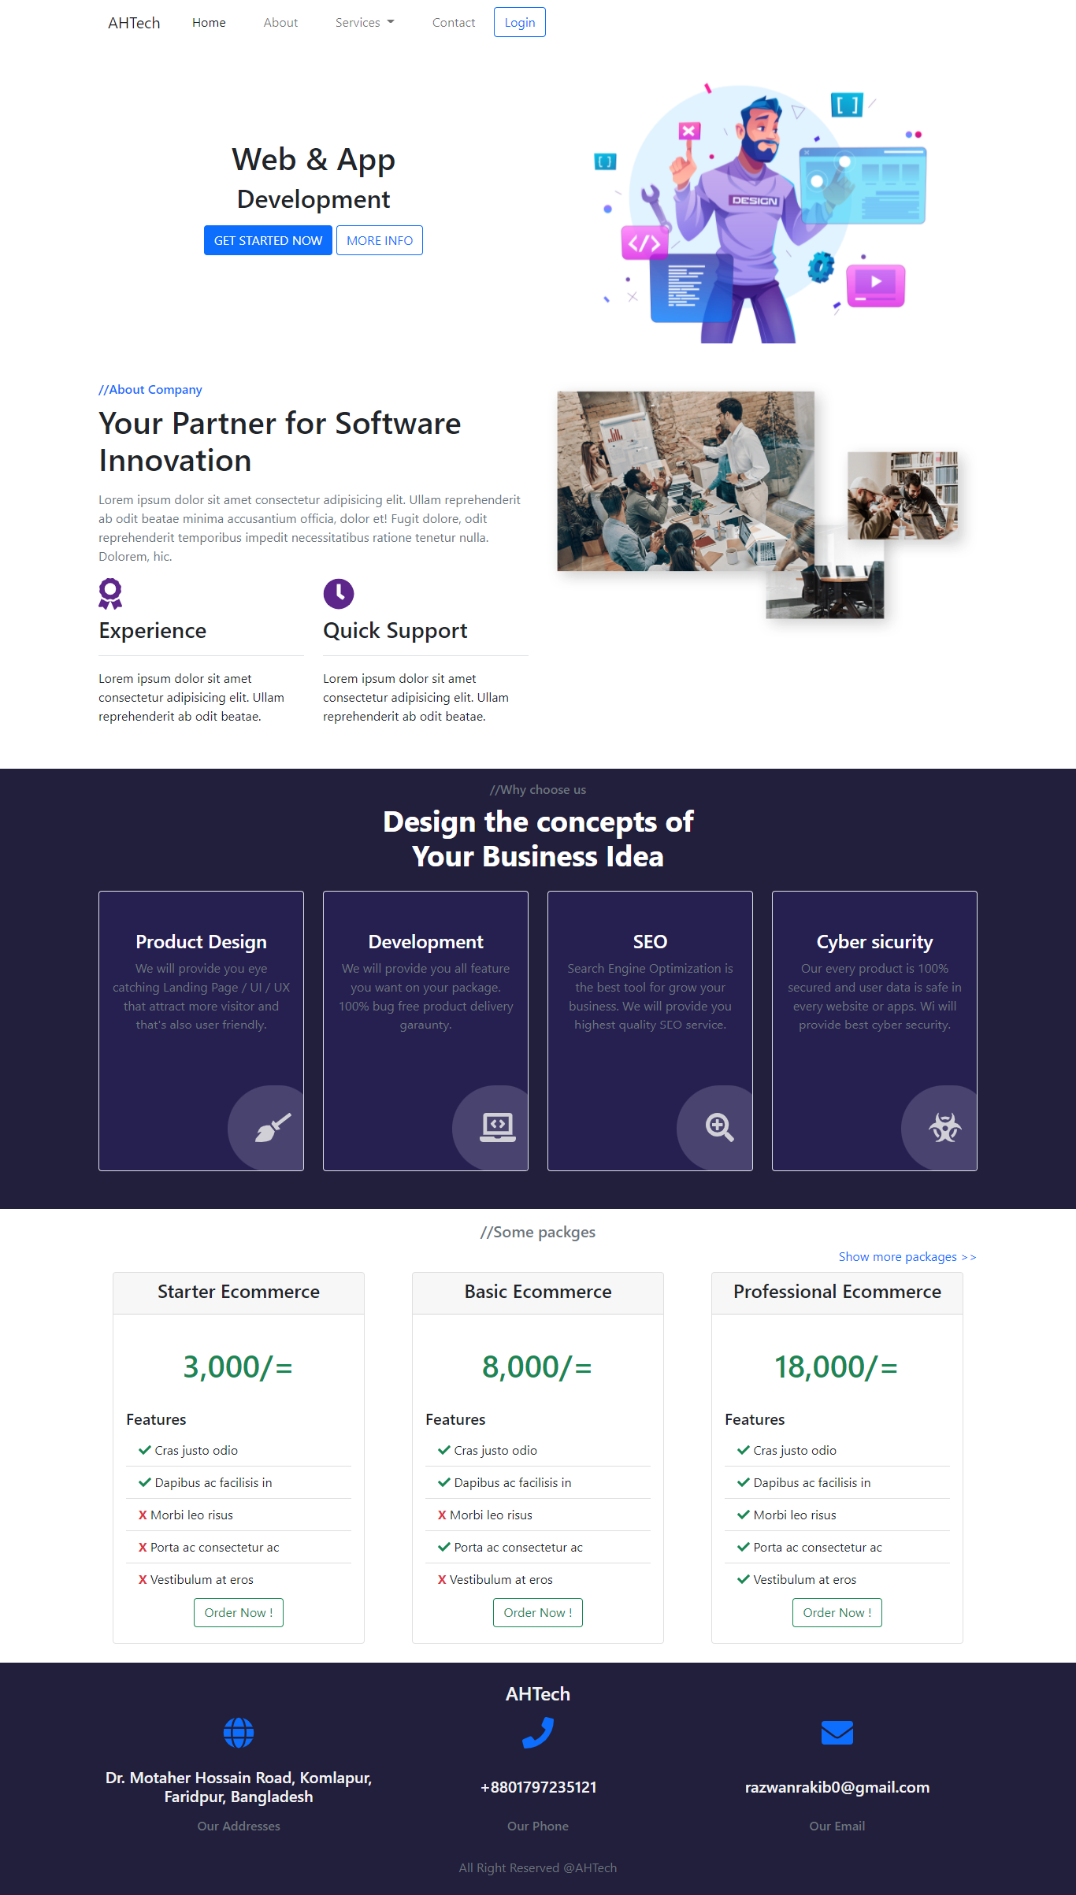Click the MORE INFO button
Screen dimensions: 1076x1895
pos(380,240)
